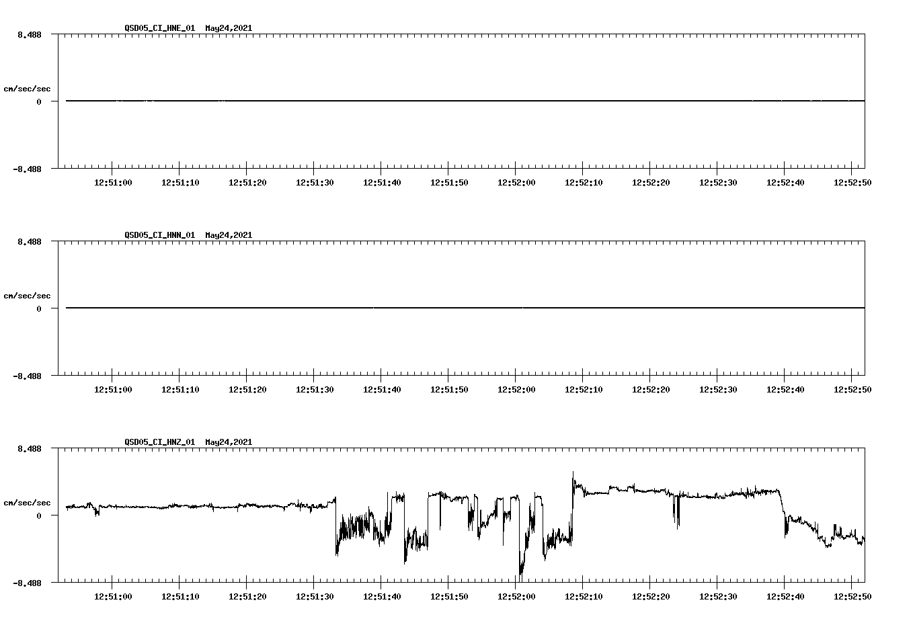Select the May24,2021 date on bottom plot

[228, 442]
